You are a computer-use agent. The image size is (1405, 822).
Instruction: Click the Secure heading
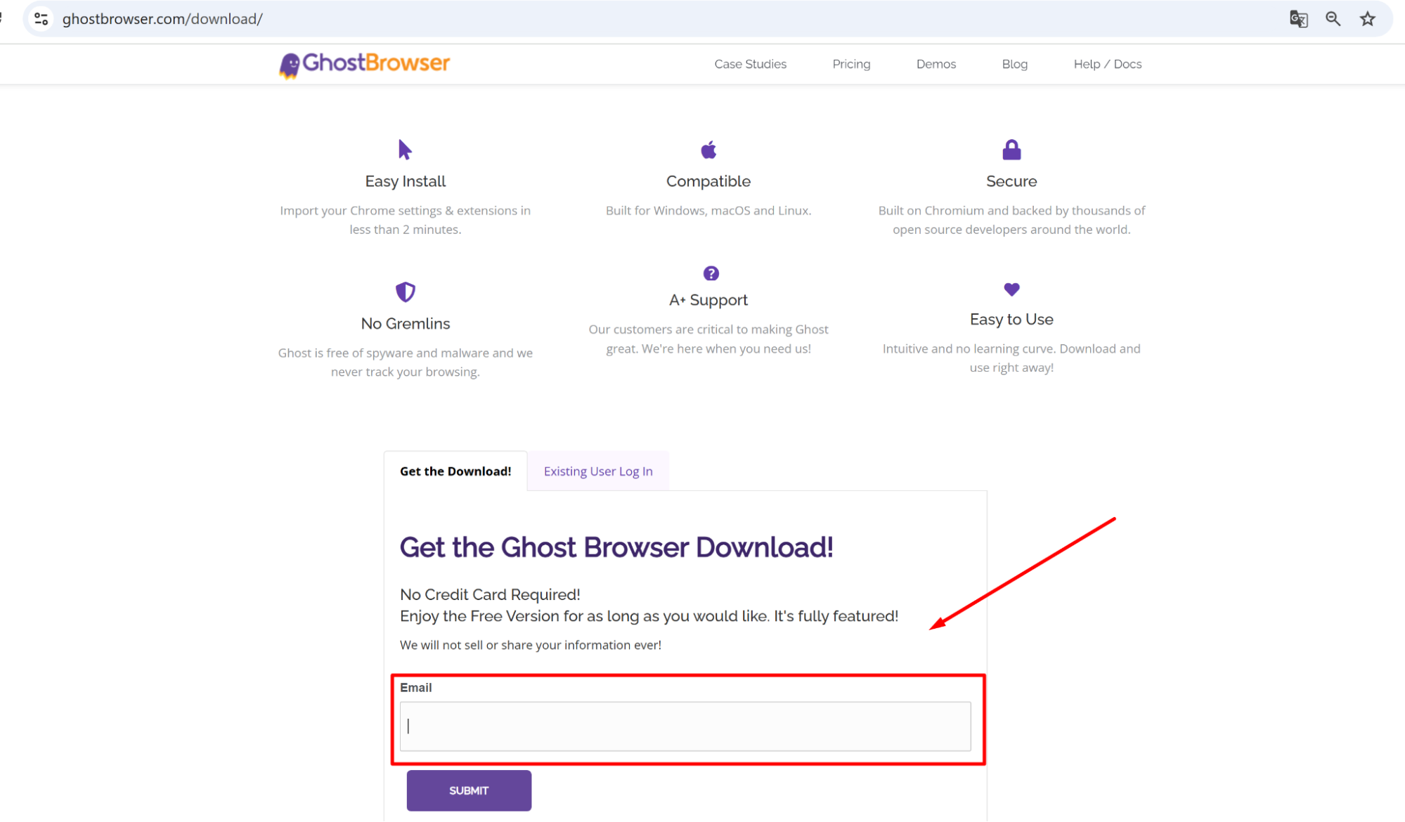[1011, 181]
